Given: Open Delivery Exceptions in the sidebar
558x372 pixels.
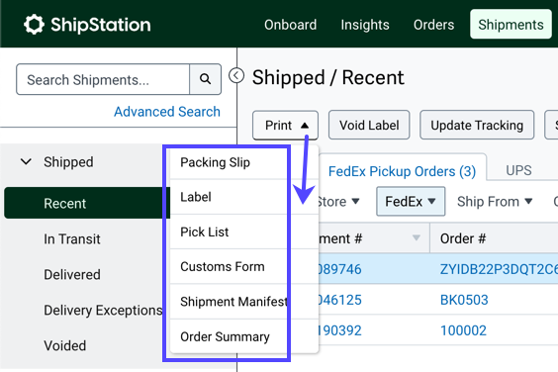Looking at the screenshot, I should coord(103,310).
